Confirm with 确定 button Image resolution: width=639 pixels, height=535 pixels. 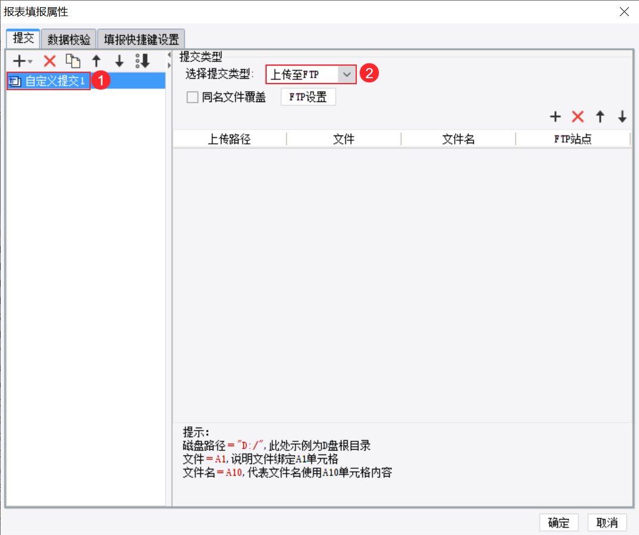point(558,522)
